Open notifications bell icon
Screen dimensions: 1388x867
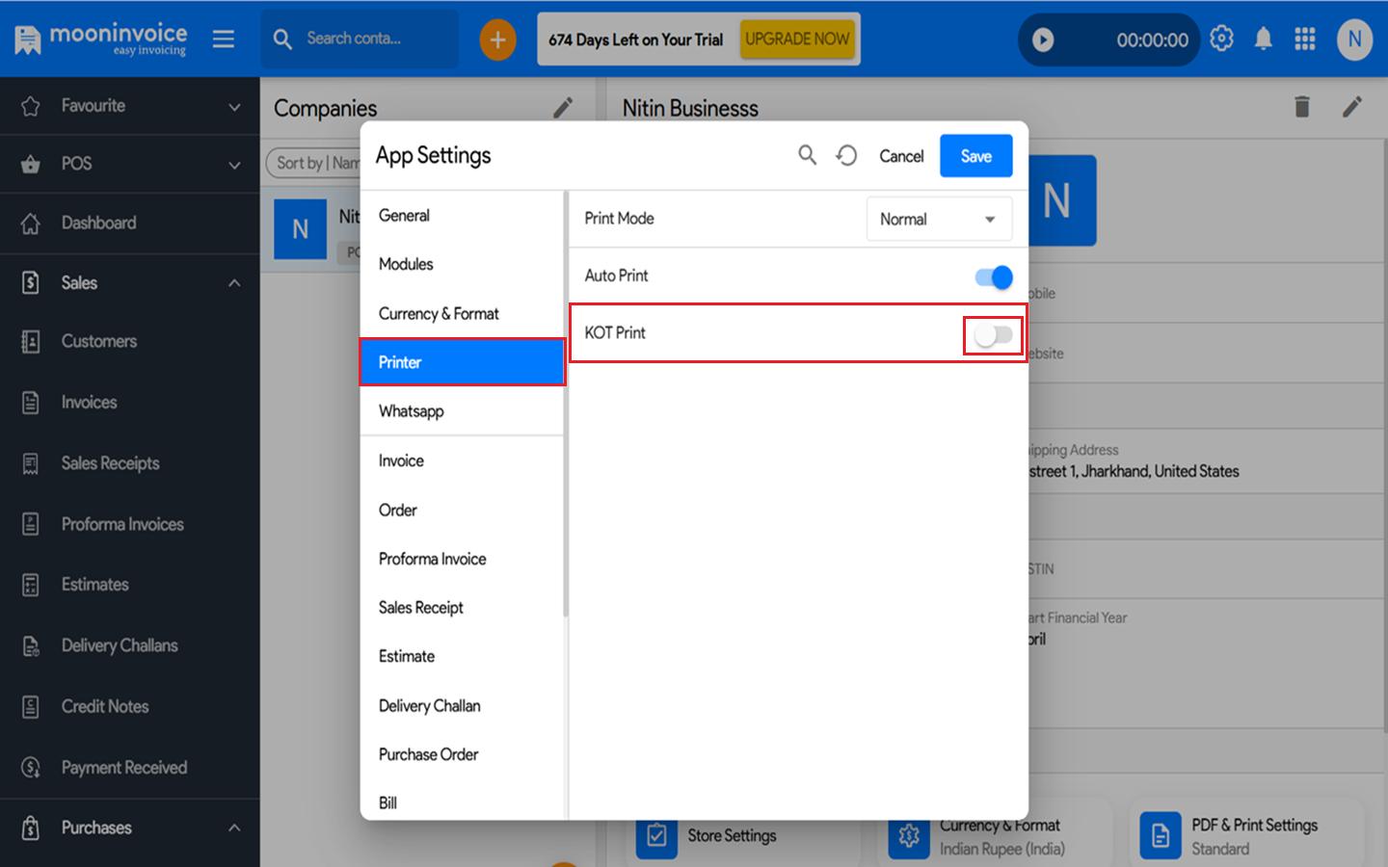coord(1263,39)
